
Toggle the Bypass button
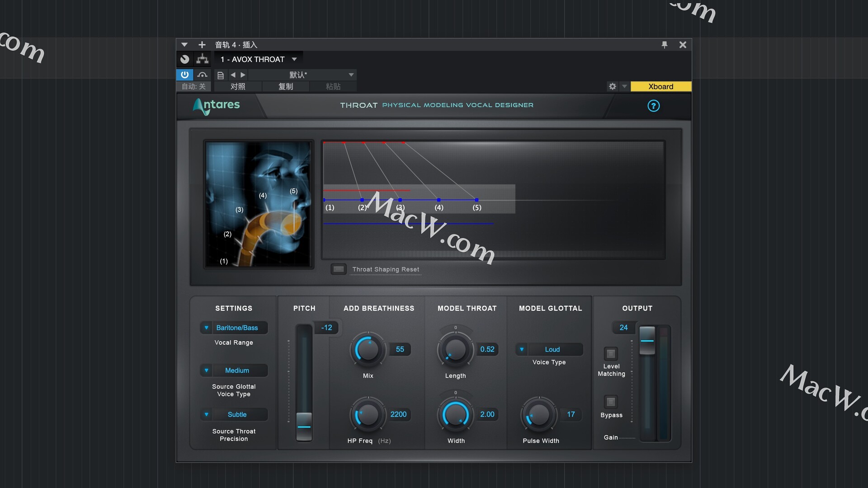tap(611, 402)
